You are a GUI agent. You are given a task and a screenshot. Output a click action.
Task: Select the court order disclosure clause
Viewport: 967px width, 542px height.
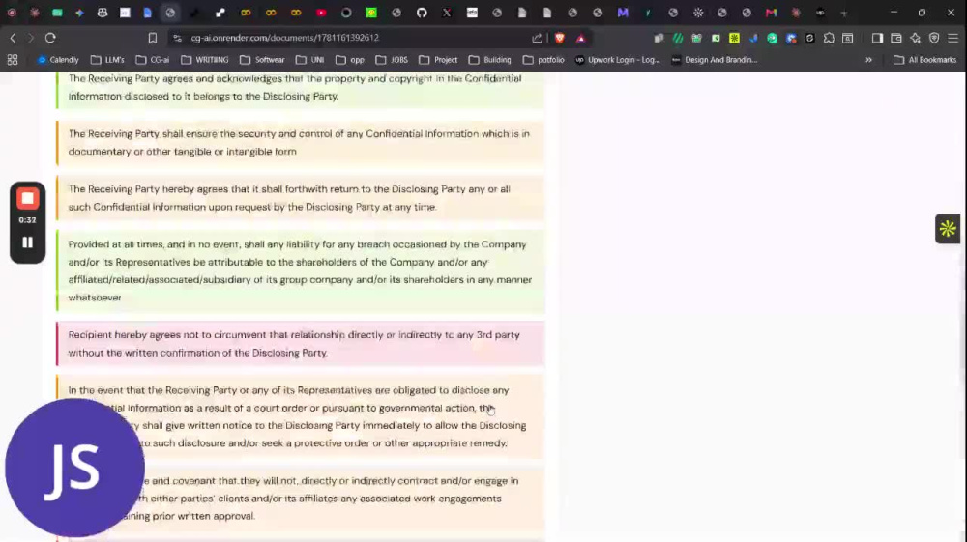(x=301, y=416)
